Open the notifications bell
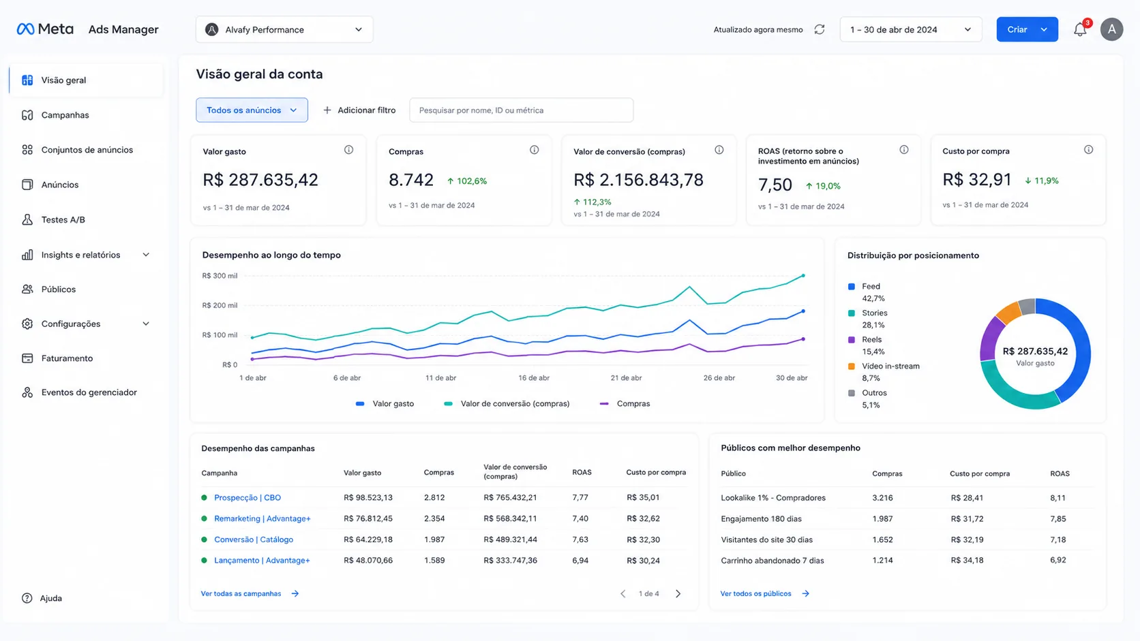 (x=1080, y=29)
